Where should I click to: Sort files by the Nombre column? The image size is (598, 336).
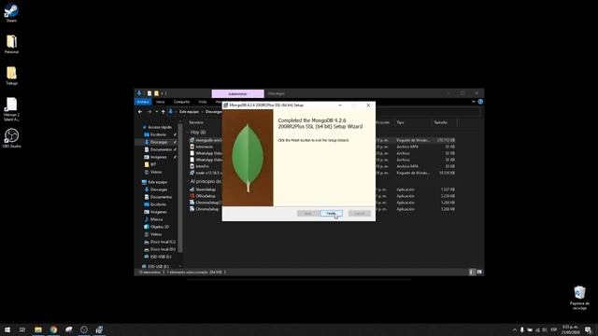pos(196,122)
